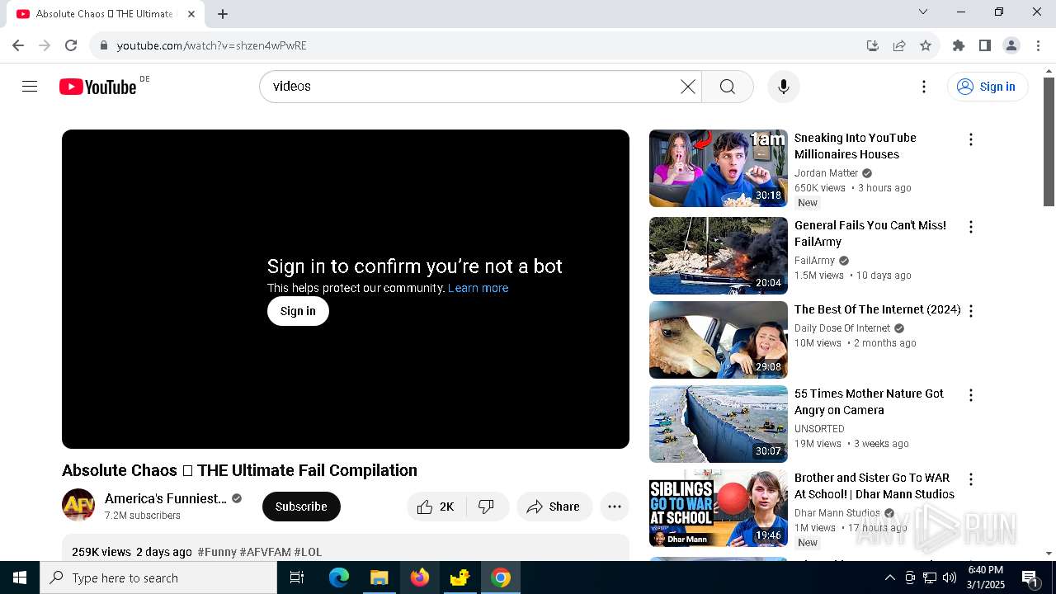Bookmark this tab with the star
Viewport: 1056px width, 594px height.
point(926,45)
